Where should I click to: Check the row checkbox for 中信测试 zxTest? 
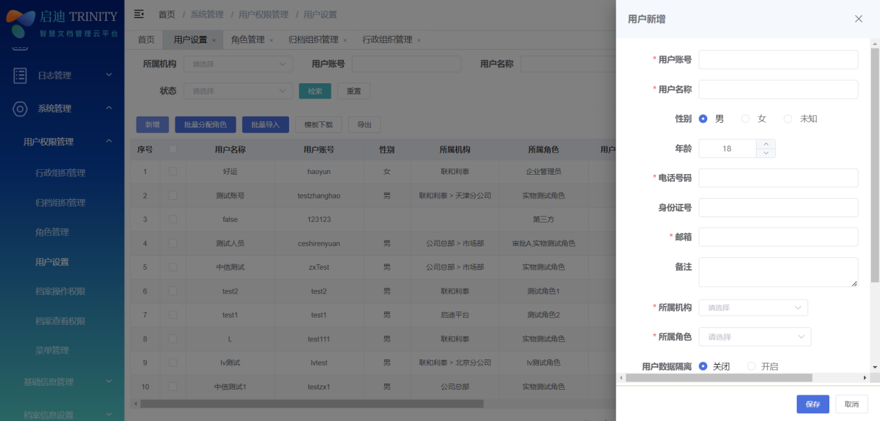point(173,267)
